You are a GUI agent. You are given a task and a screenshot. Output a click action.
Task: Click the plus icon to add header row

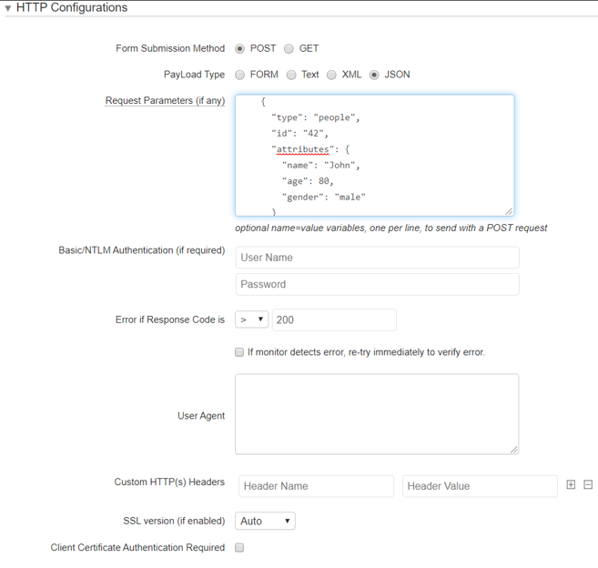coord(571,485)
